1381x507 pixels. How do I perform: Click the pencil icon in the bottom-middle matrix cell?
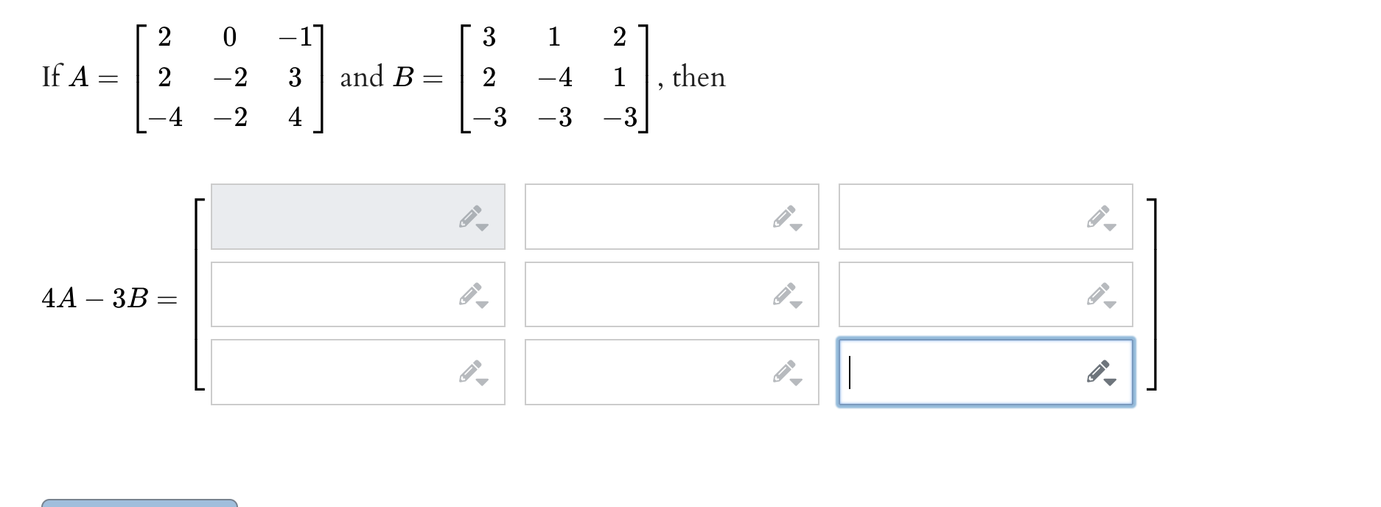[786, 372]
